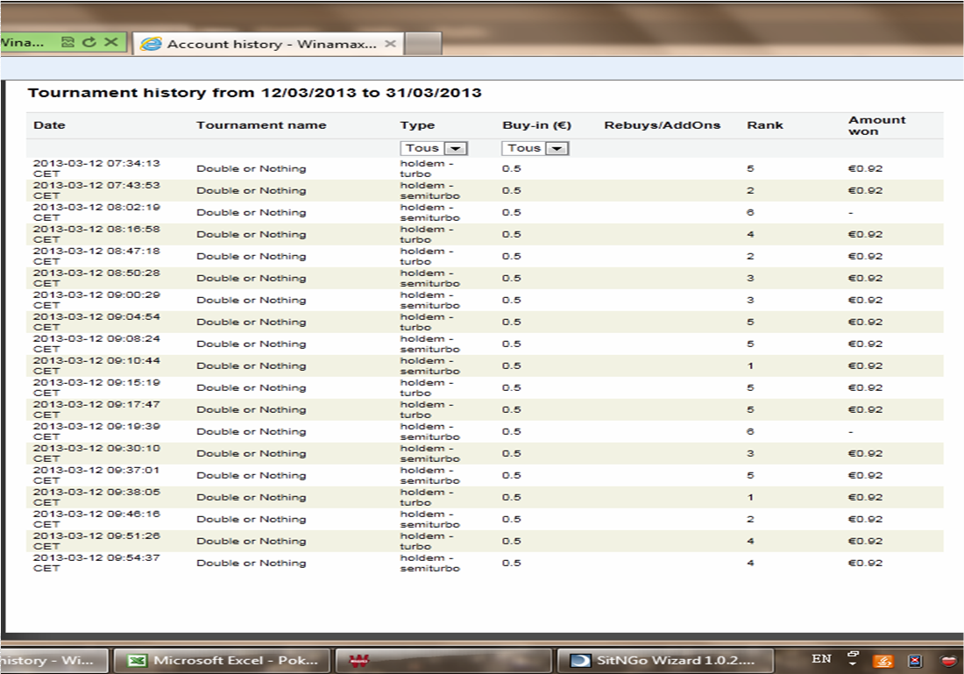Viewport: 964px width, 674px height.
Task: Click the dash amount in the 09:19:39 row
Action: point(851,432)
